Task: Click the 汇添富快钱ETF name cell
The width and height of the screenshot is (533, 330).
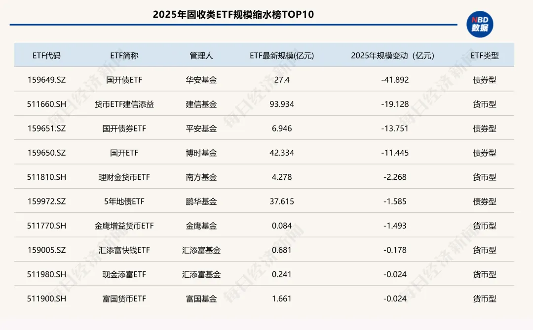Action: pos(124,250)
